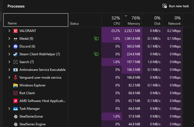Click Medal's green efficiency mode leaf

click(96, 39)
